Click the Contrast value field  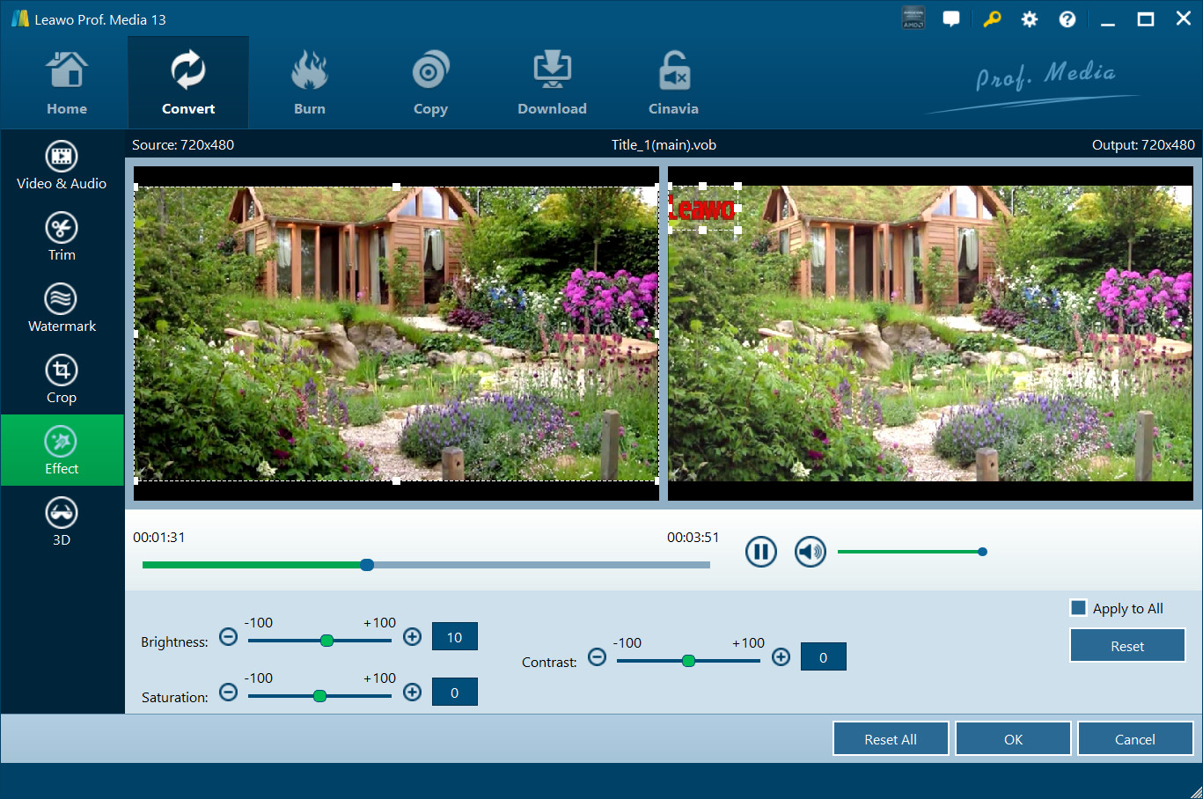tap(823, 657)
